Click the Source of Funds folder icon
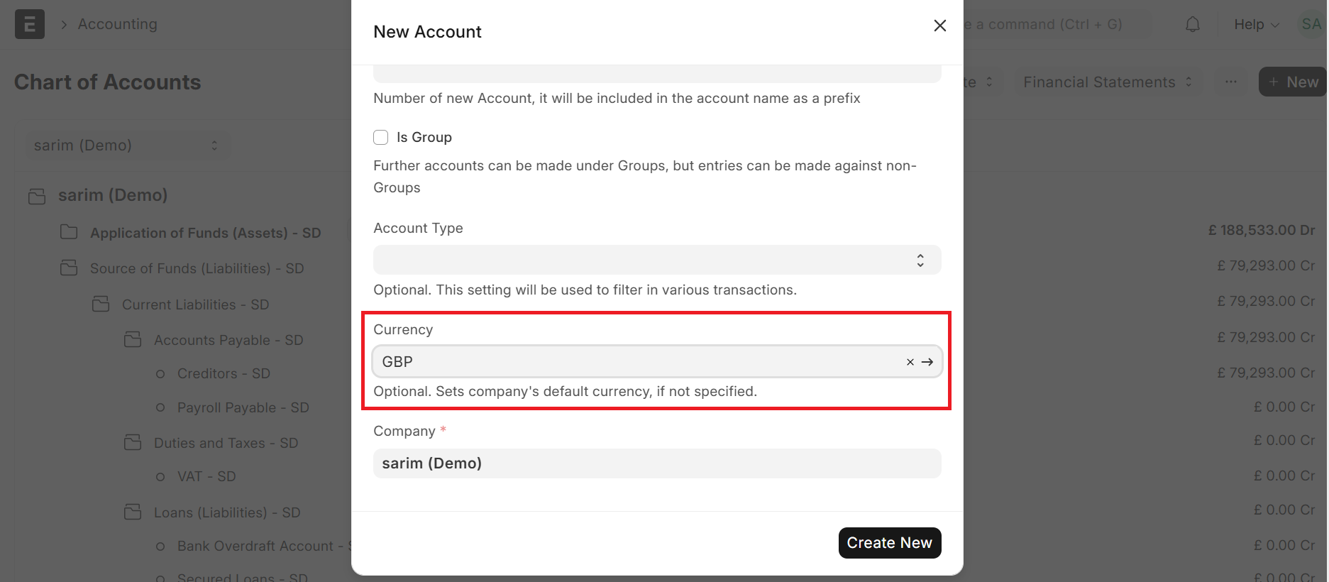The image size is (1329, 582). [x=69, y=268]
